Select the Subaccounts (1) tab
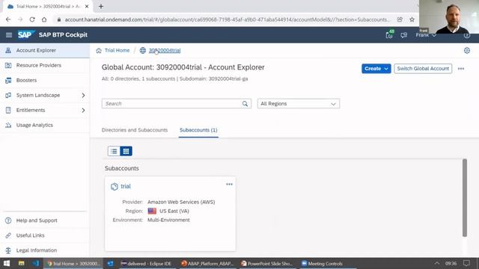 (x=198, y=130)
